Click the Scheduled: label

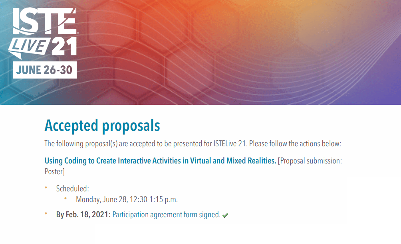[x=73, y=188]
